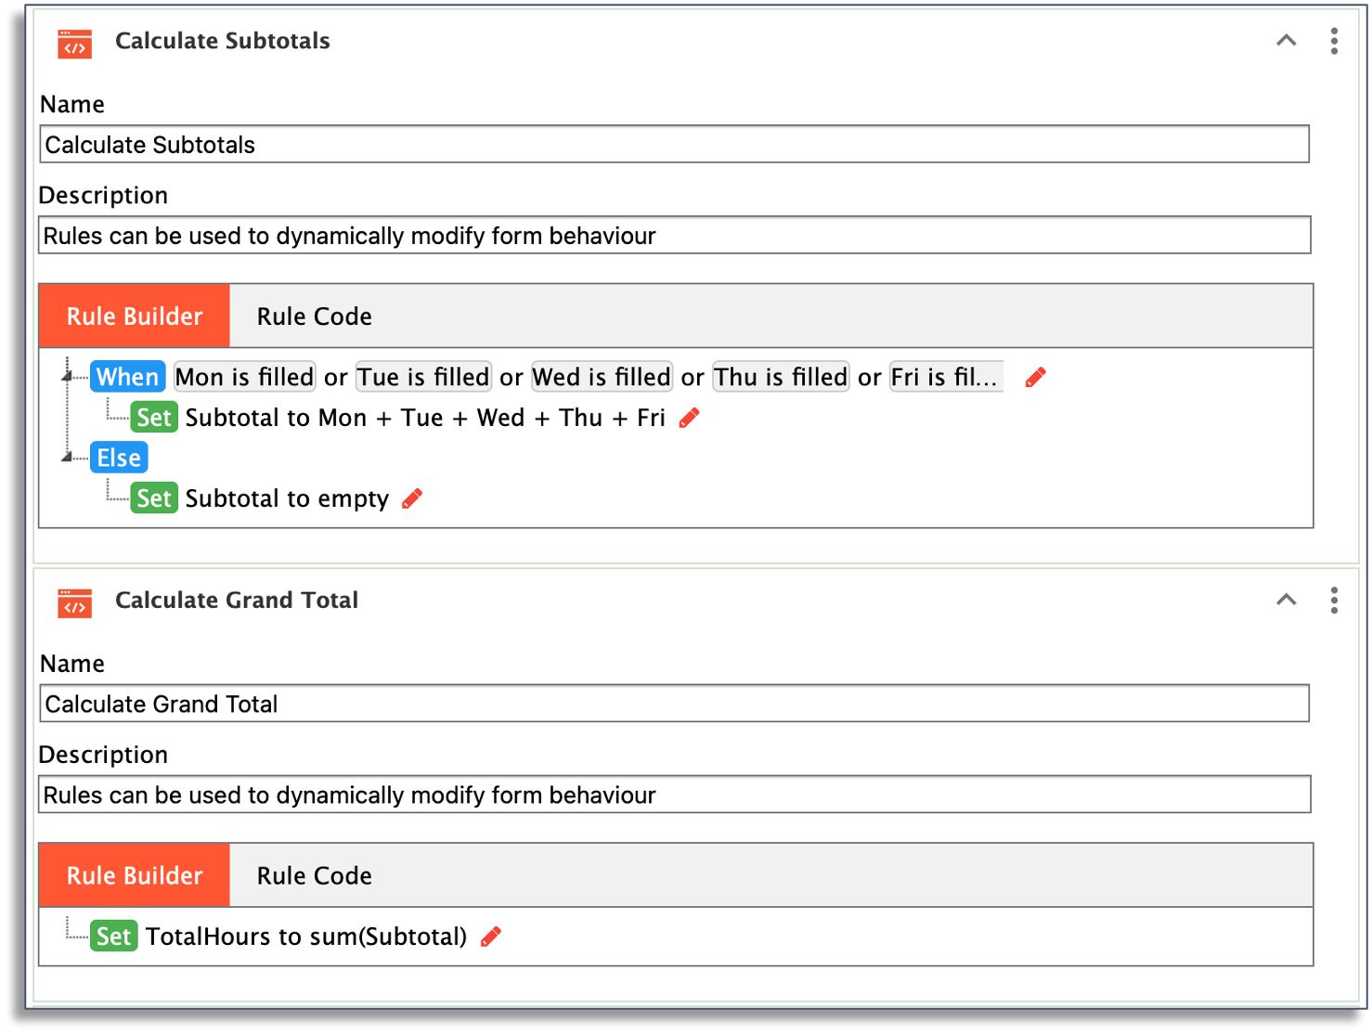Edit the When condition with its pencil icon
The image size is (1372, 1034).
(x=1035, y=378)
